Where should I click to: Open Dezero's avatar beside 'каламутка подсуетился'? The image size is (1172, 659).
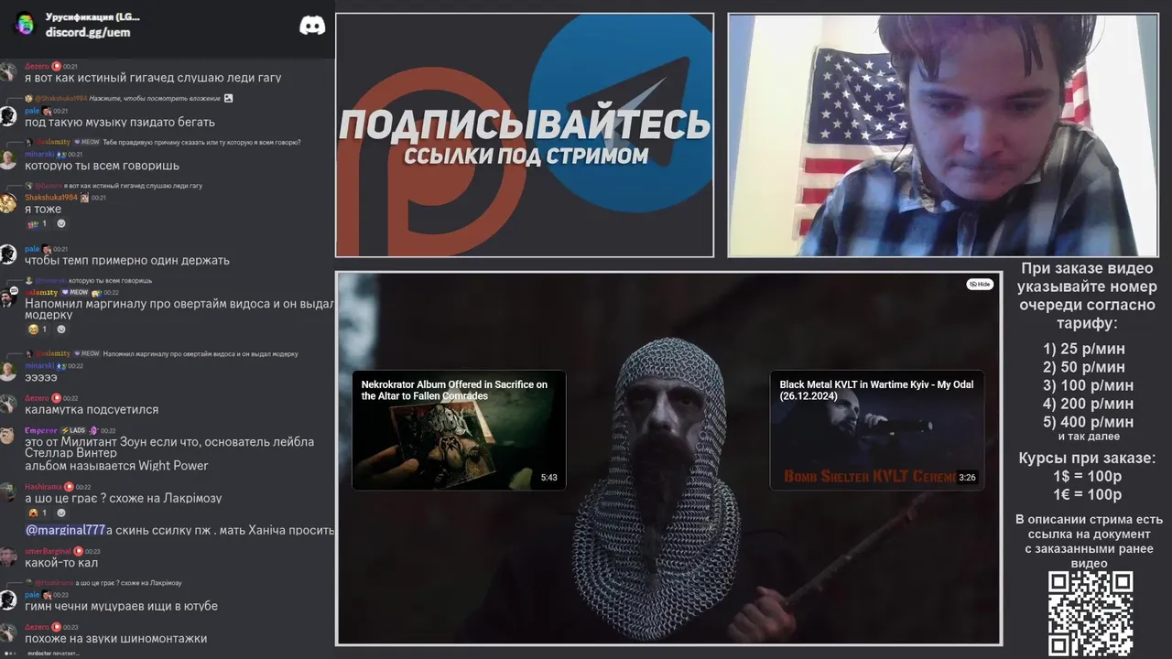(8, 404)
